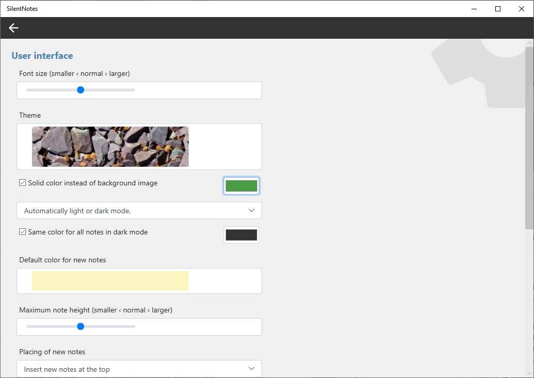
Task: Toggle Same color for all notes in dark mode
Action: point(23,232)
